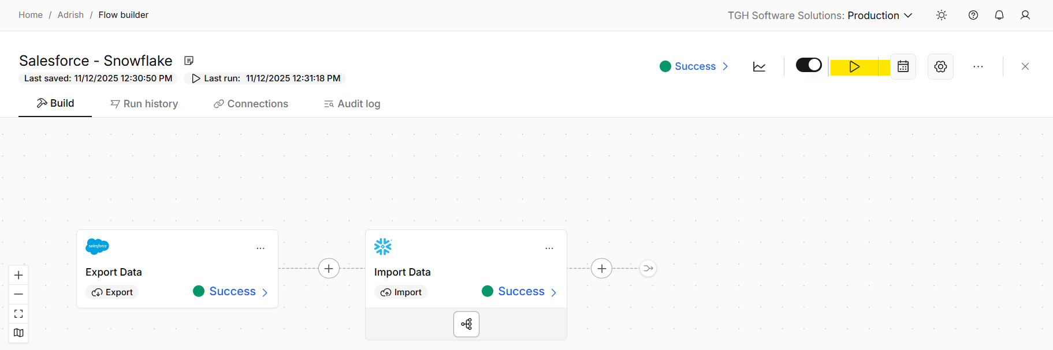
Task: Click the Export type badge
Action: [113, 292]
